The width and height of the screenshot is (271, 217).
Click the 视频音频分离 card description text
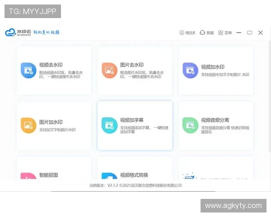tap(225, 130)
